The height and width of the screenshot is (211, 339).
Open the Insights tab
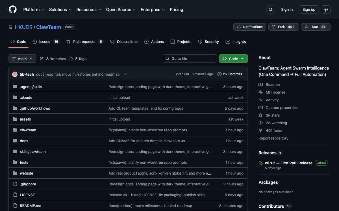click(236, 42)
